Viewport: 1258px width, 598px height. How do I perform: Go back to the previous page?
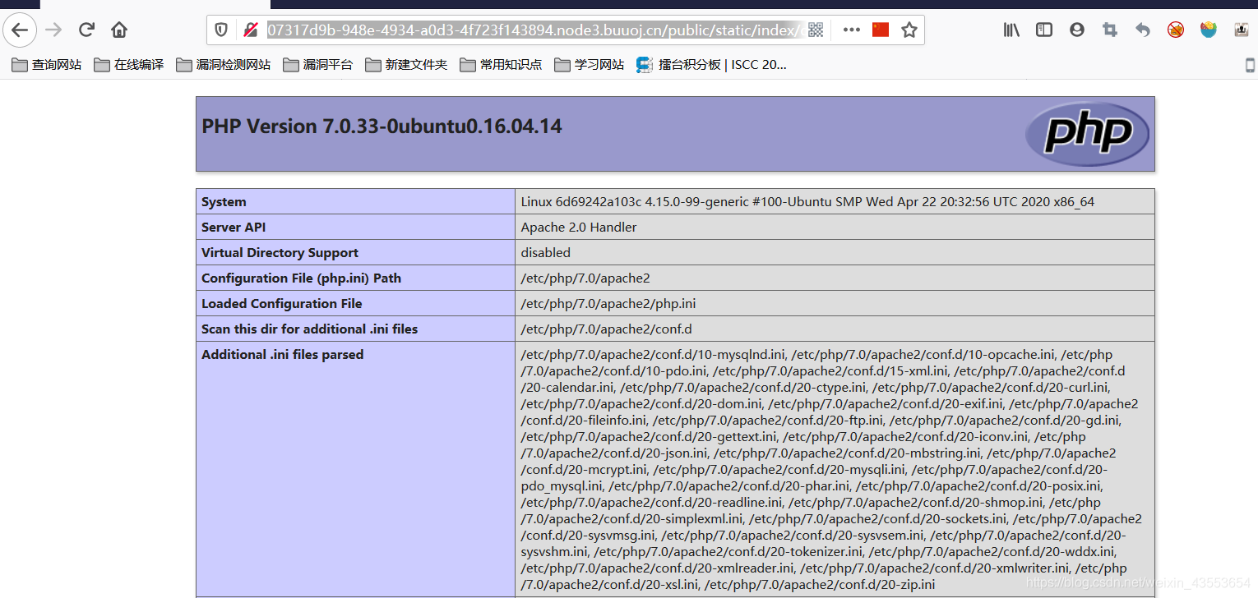(20, 30)
